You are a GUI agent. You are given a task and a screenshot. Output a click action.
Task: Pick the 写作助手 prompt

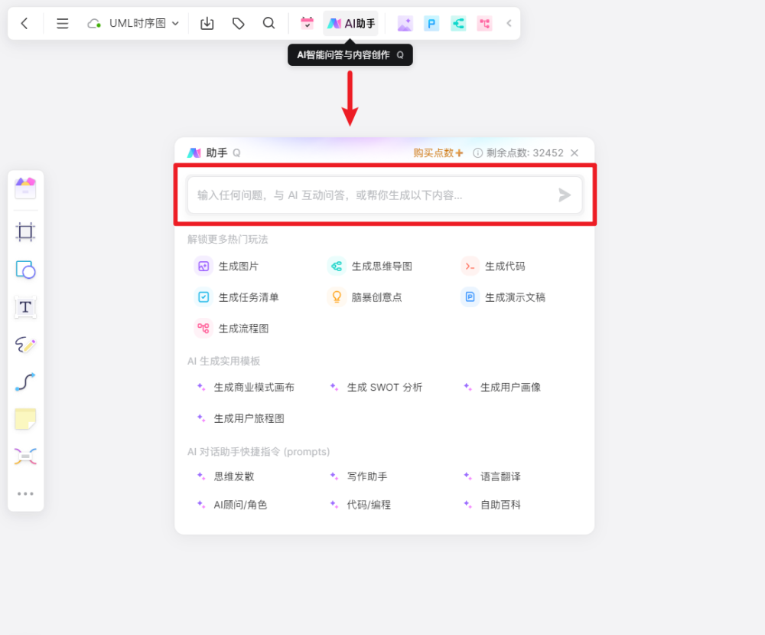tap(359, 476)
